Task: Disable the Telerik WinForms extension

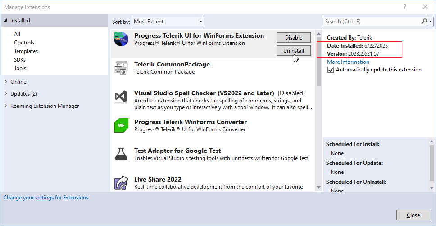Action: 294,38
